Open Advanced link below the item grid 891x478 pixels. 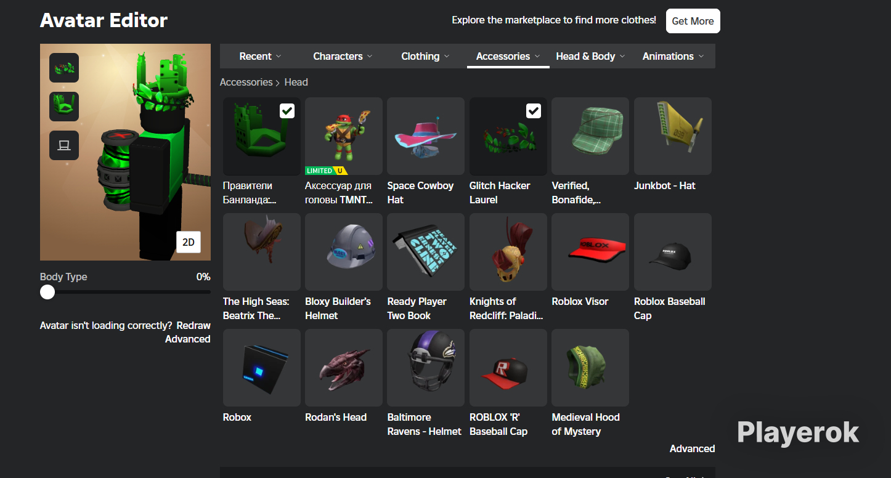point(693,448)
